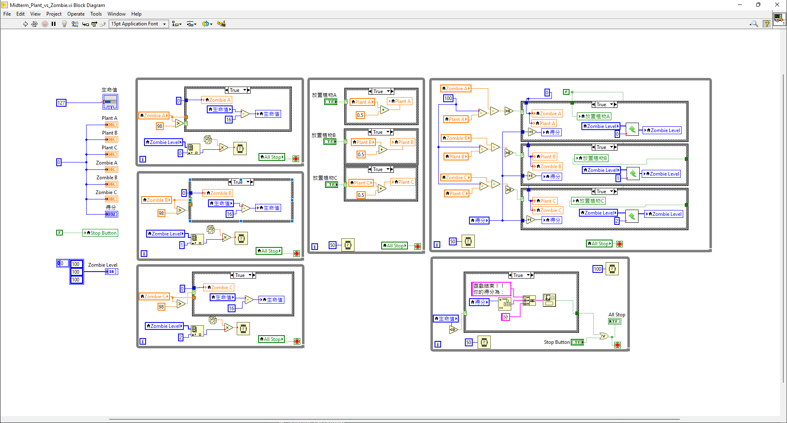787x423 pixels.
Task: Click the Abort Execution button
Action: 45,24
